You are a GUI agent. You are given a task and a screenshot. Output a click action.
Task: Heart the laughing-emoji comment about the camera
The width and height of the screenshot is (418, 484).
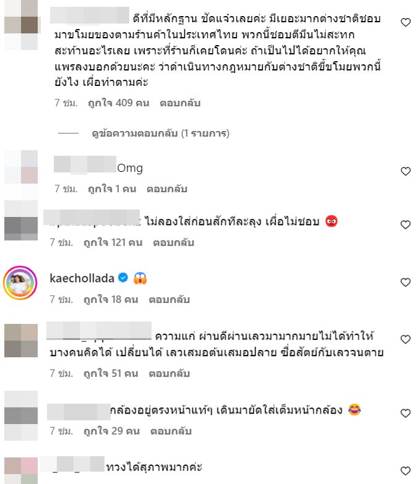(x=406, y=413)
